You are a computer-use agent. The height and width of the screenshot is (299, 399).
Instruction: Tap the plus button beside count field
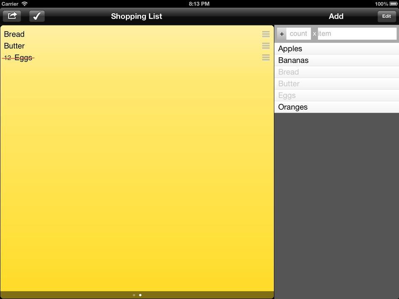pos(282,34)
